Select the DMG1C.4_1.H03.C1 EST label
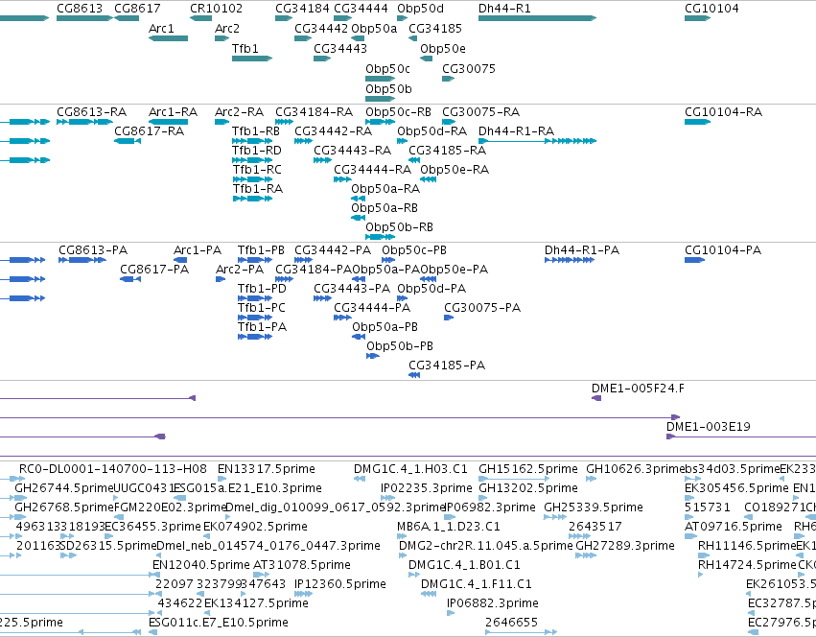Viewport: 816px width, 637px height. pos(410,470)
